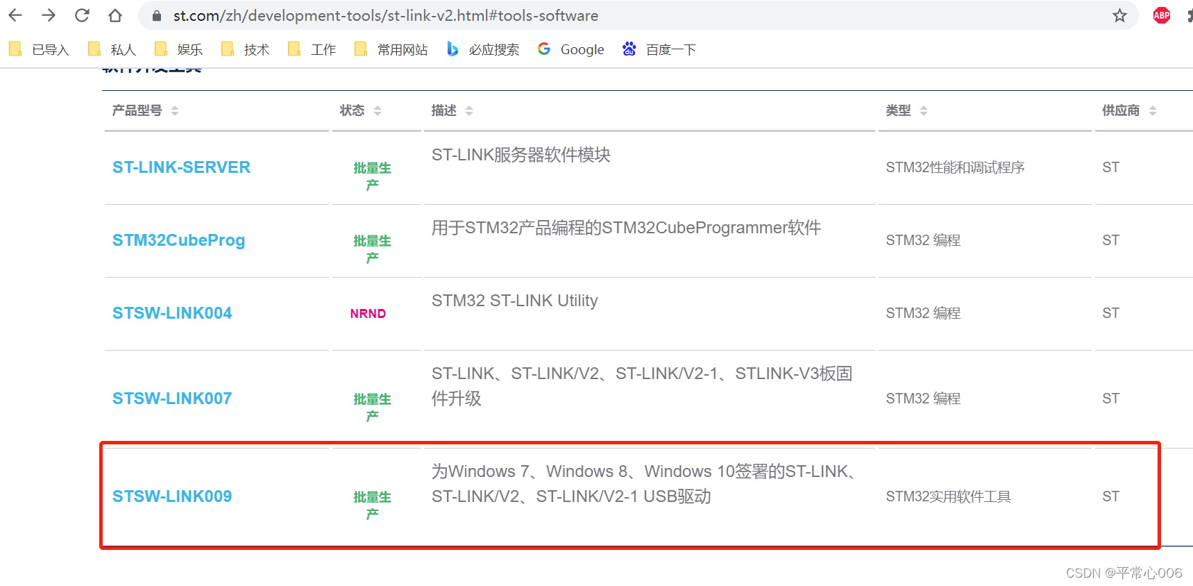The image size is (1193, 586).
Task: Select description 'STM32 ST-LINK Utility'
Action: coord(514,301)
